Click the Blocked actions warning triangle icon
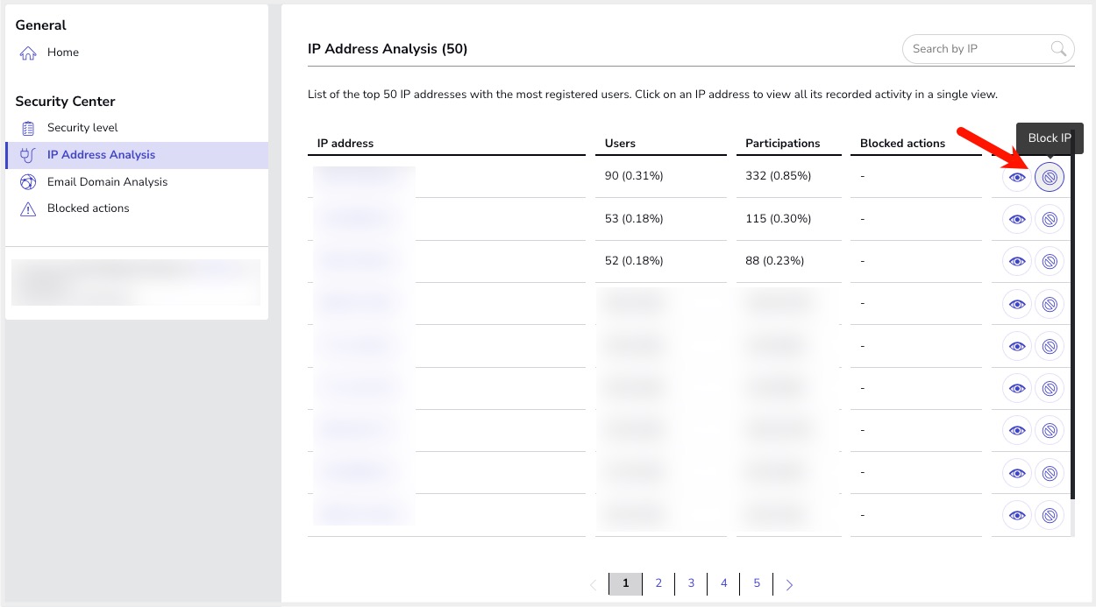Viewport: 1096px width, 607px height. (x=28, y=208)
